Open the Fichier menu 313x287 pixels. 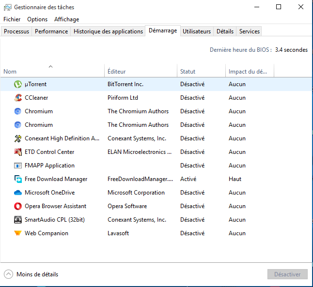point(12,19)
